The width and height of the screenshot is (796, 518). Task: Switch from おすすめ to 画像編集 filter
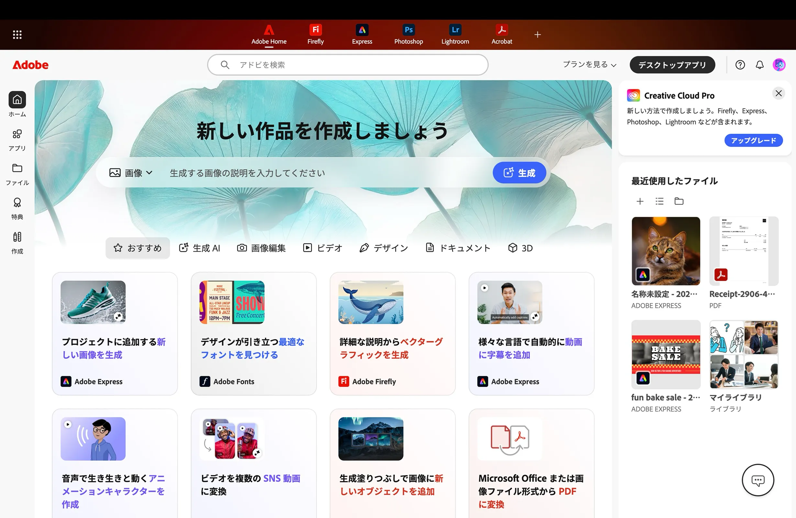[262, 248]
